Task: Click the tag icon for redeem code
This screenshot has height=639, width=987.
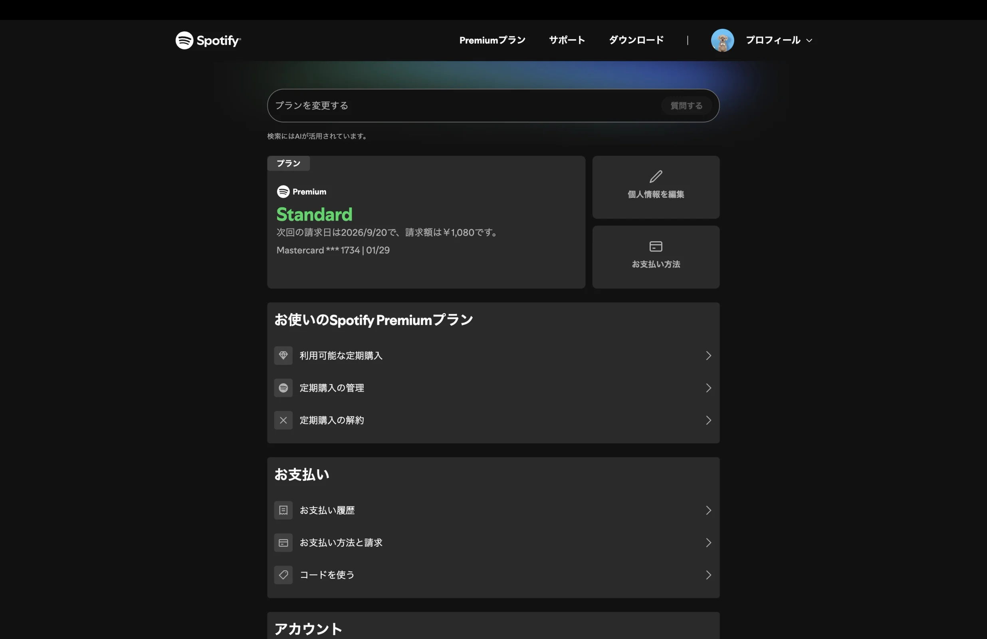Action: click(x=283, y=575)
